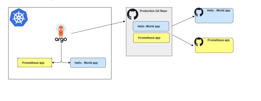Select the yellow Prometheus app box inside cluster
Image resolution: width=261 pixels, height=101 pixels.
(x=35, y=63)
